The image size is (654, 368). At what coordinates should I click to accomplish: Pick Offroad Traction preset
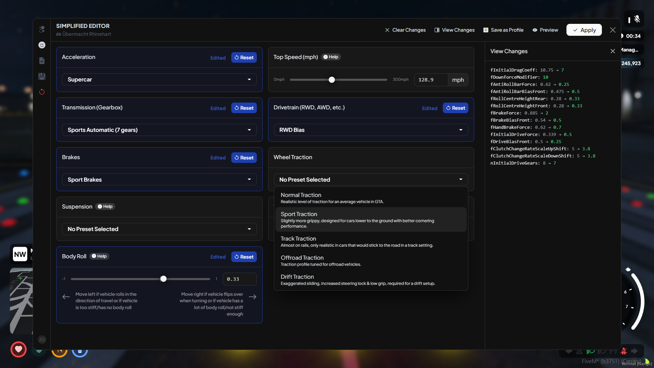tap(371, 260)
